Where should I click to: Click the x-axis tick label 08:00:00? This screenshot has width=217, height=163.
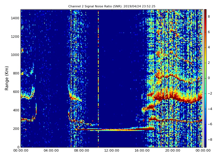(x=82, y=151)
